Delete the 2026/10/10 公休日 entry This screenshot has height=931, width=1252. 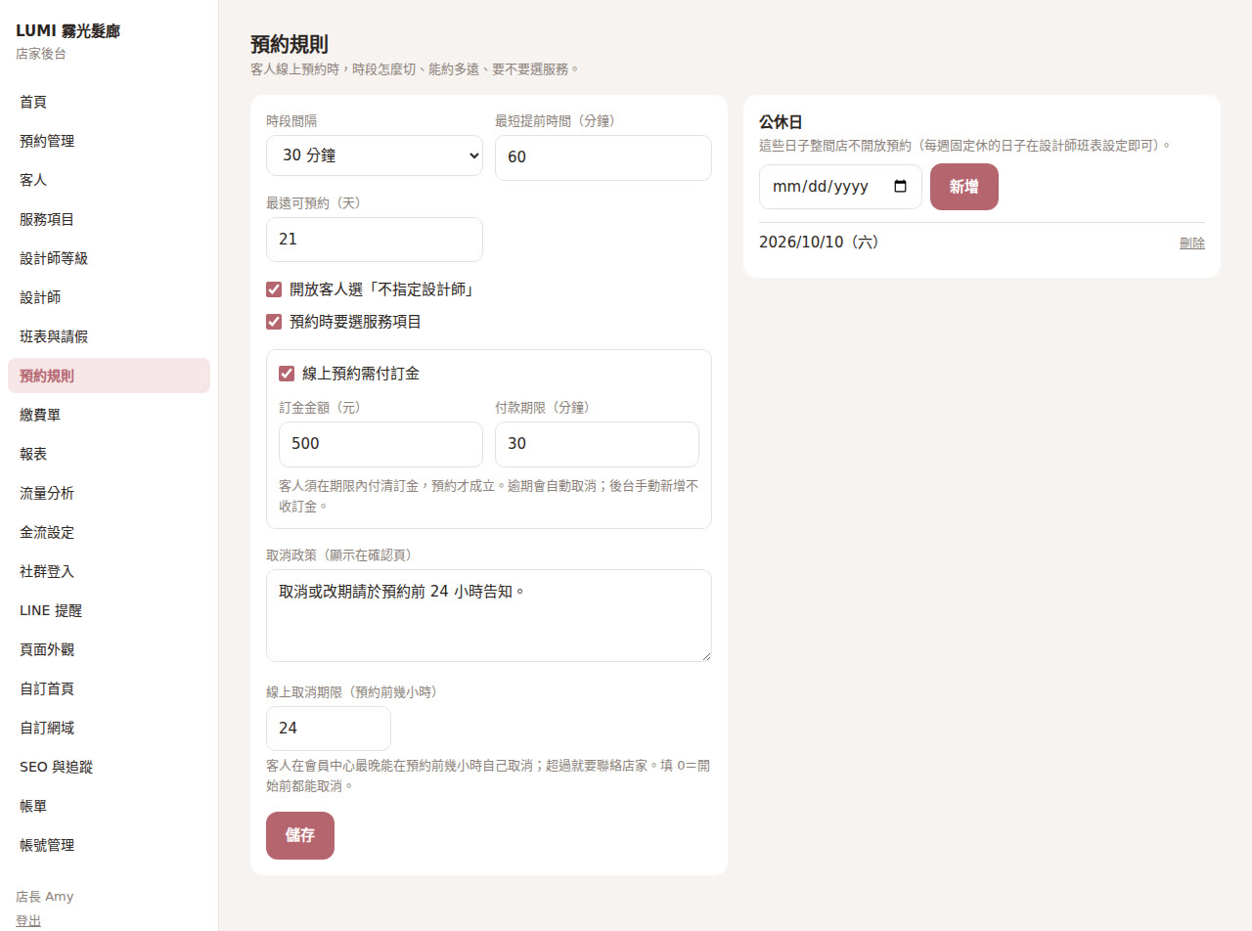pyautogui.click(x=1192, y=243)
